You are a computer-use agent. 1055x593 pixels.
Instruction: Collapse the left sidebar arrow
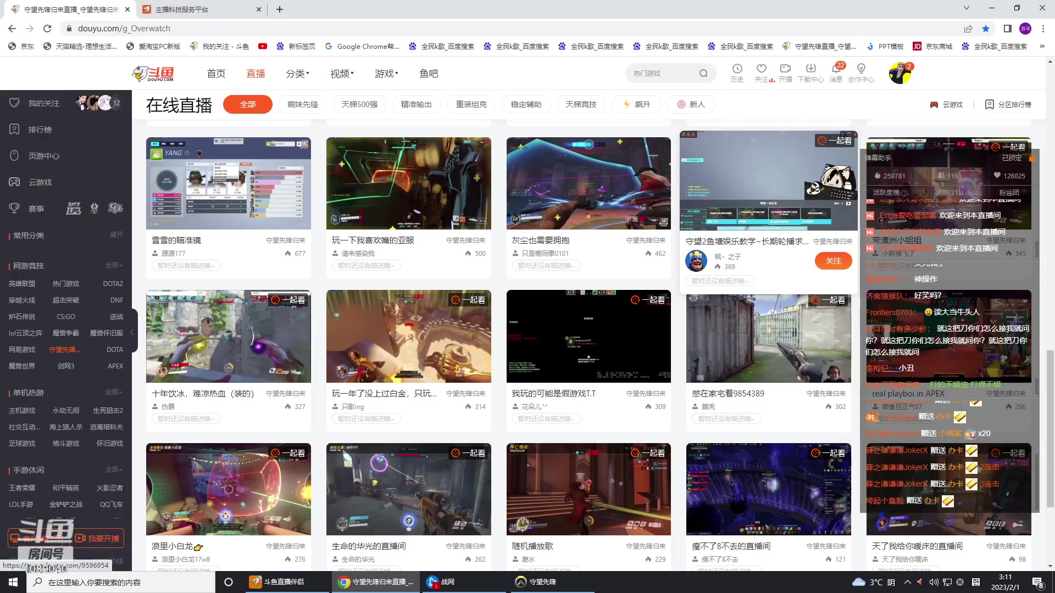click(132, 332)
